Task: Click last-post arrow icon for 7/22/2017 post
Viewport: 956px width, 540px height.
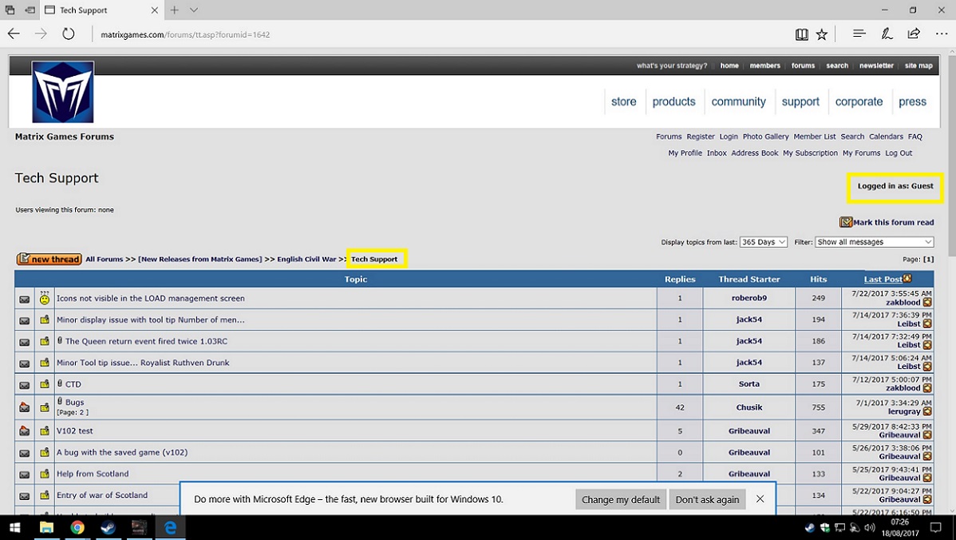Action: [927, 302]
